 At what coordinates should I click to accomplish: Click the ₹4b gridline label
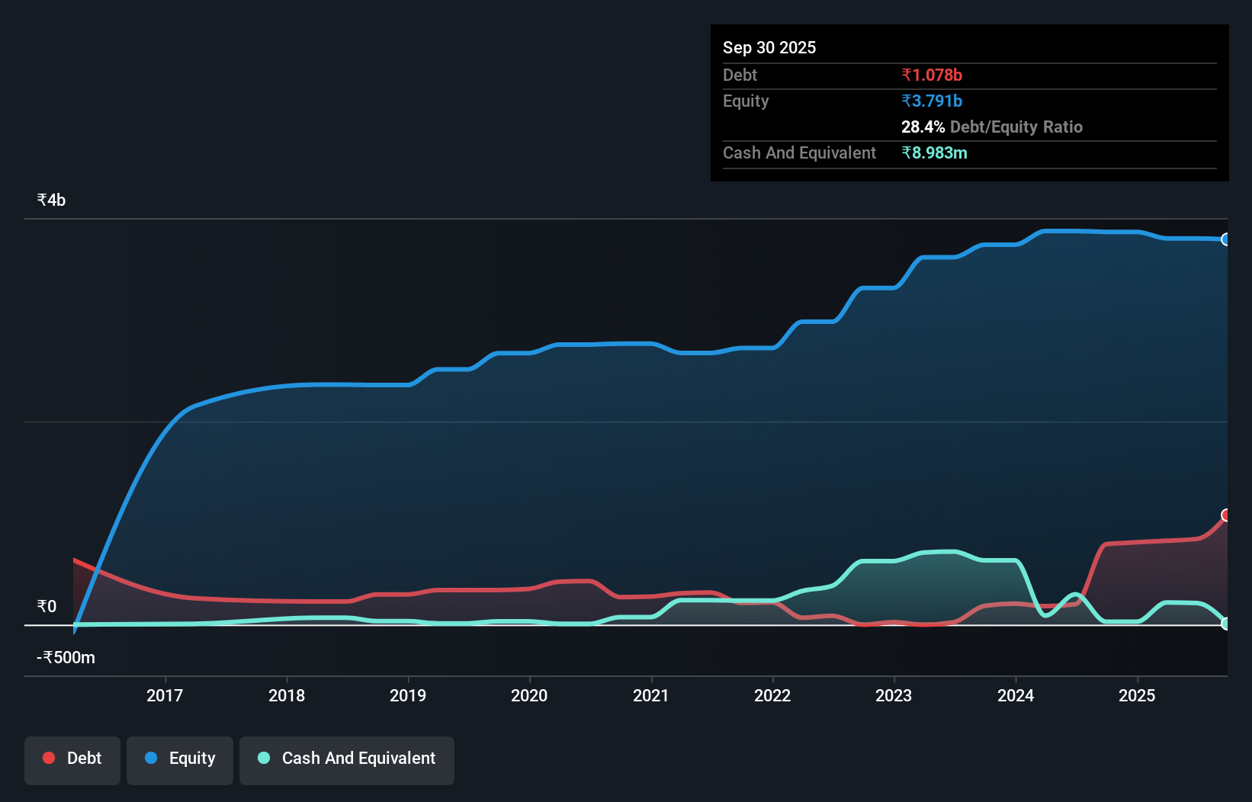coord(50,199)
